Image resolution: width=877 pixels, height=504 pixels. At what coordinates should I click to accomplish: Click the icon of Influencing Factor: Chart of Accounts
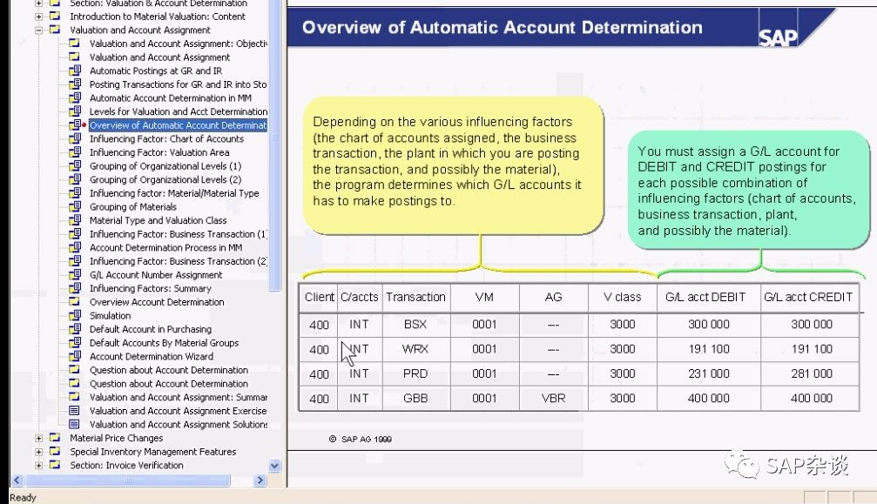coord(74,138)
